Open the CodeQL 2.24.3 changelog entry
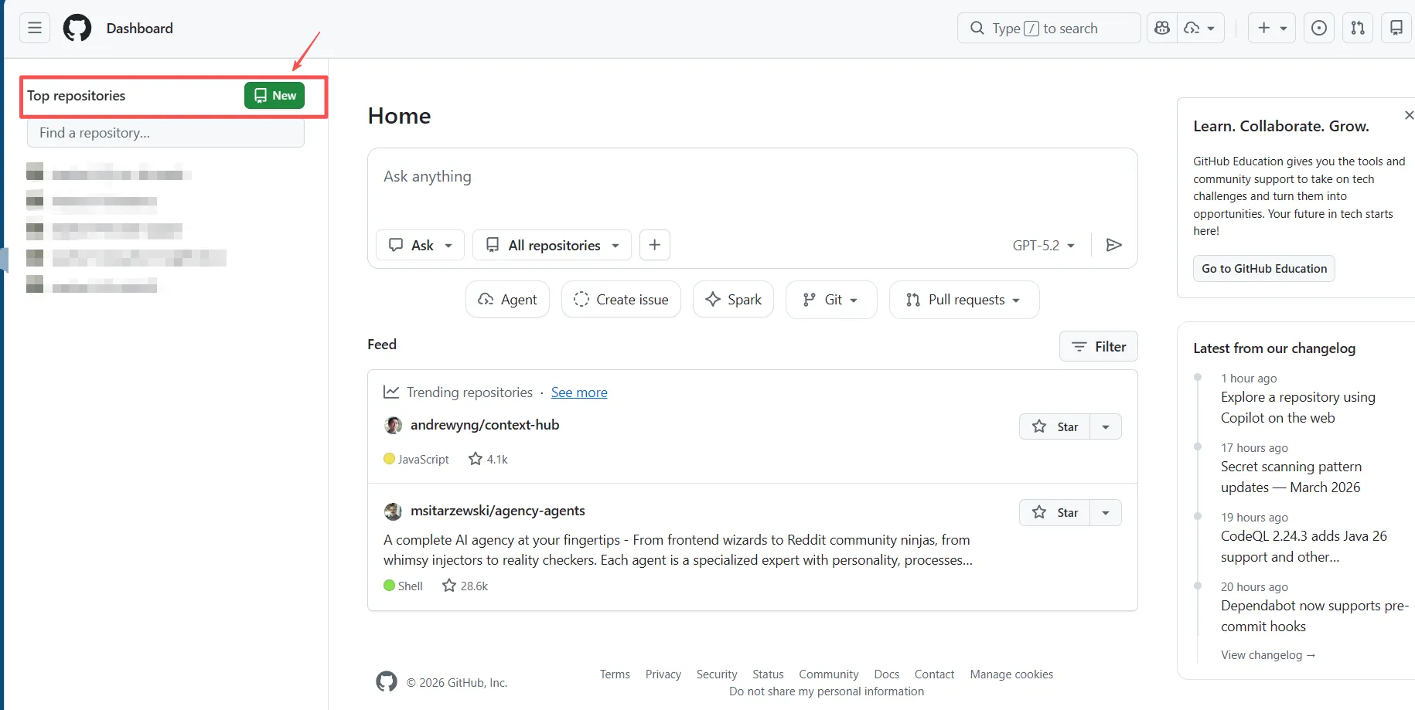This screenshot has width=1415, height=710. [x=1304, y=546]
